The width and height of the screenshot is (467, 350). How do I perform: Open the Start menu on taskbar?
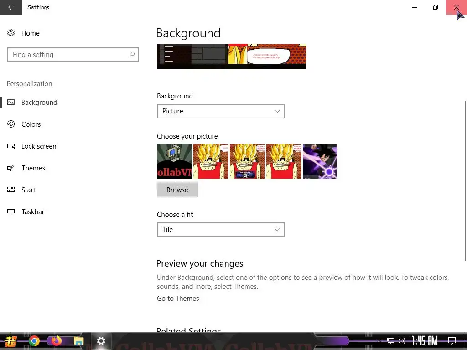click(10, 341)
